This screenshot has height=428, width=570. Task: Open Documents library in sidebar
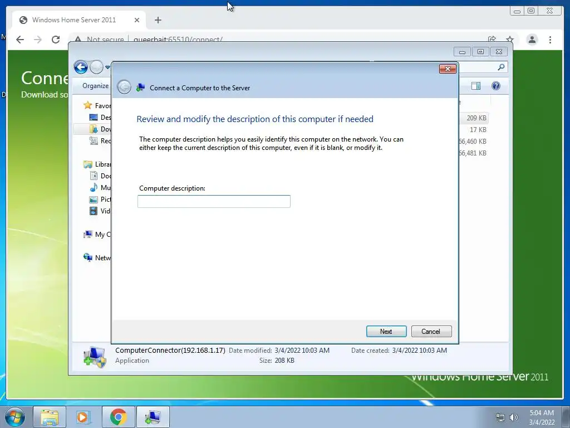[x=100, y=176]
